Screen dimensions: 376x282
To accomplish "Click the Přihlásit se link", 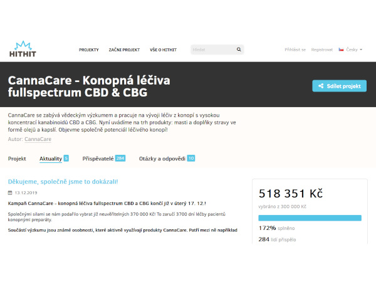I will point(295,50).
